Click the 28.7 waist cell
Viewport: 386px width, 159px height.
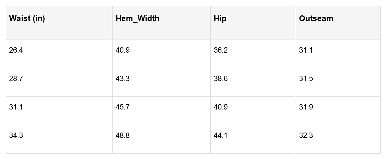click(x=16, y=79)
